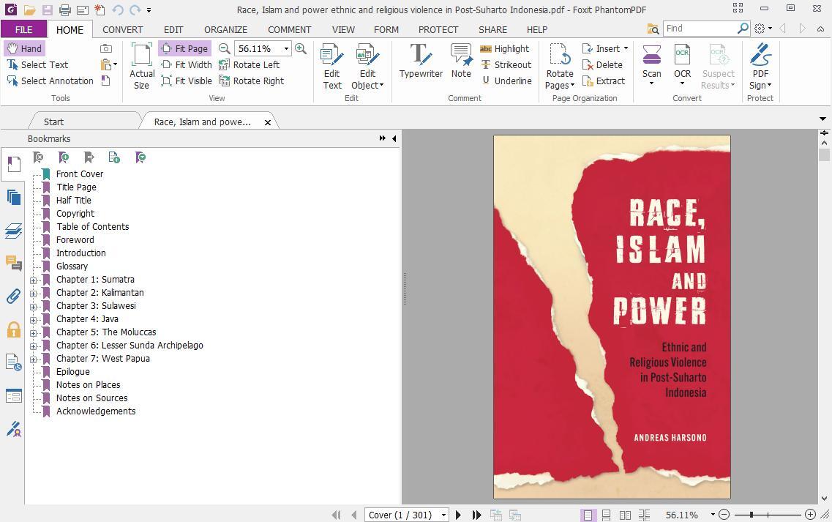Open the PDF Sign tool
The width and height of the screenshot is (832, 522).
[760, 67]
